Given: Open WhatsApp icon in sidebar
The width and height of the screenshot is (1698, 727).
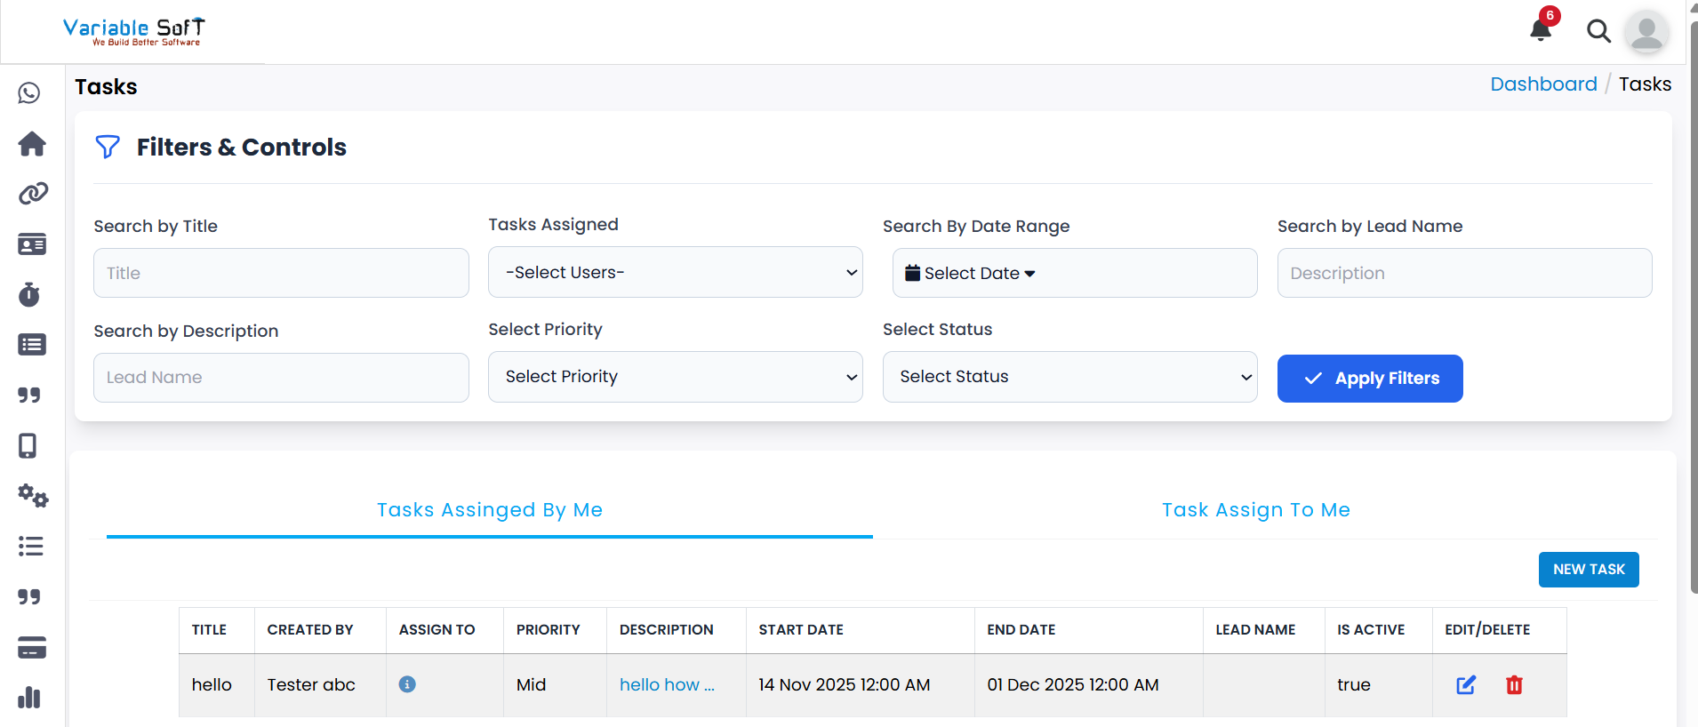Looking at the screenshot, I should pos(29,93).
